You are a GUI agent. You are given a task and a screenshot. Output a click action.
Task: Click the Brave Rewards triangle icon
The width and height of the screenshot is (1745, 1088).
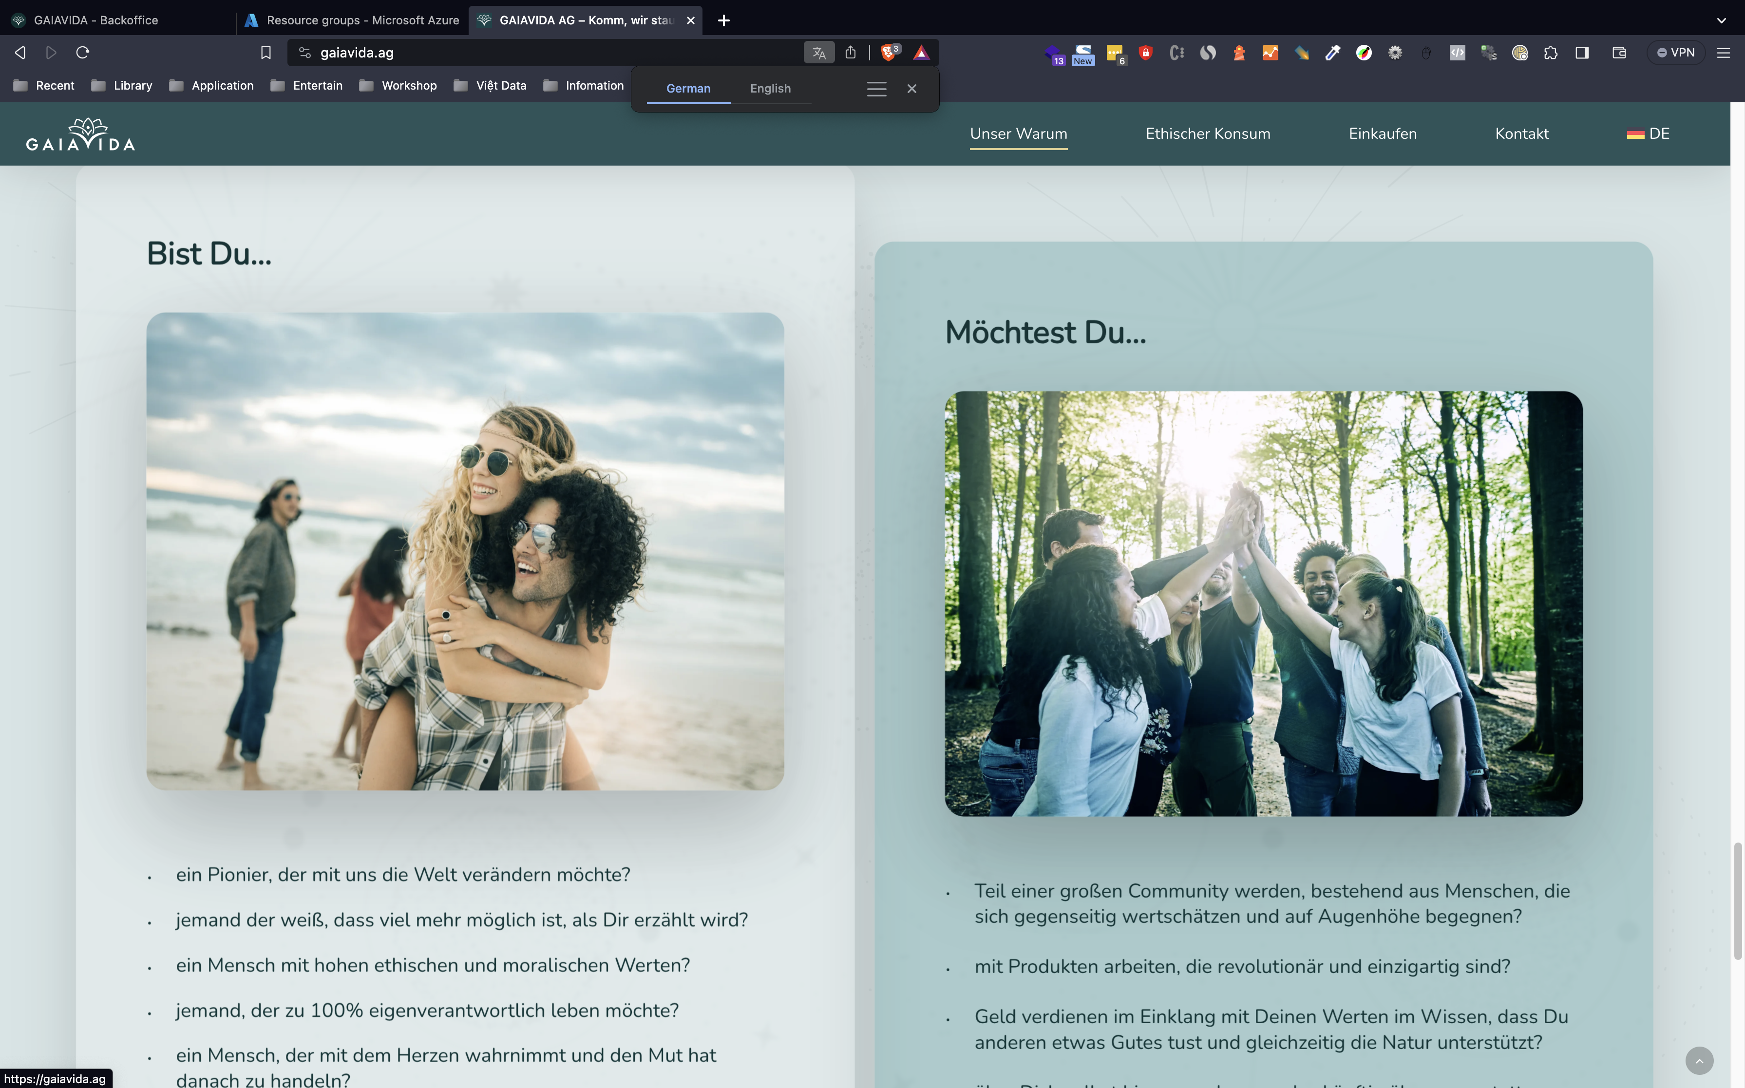click(x=921, y=53)
